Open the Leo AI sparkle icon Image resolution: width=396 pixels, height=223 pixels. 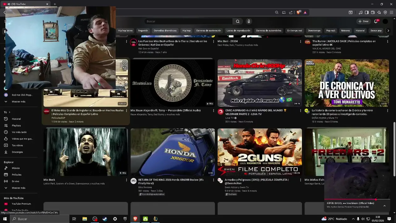[x=379, y=12]
